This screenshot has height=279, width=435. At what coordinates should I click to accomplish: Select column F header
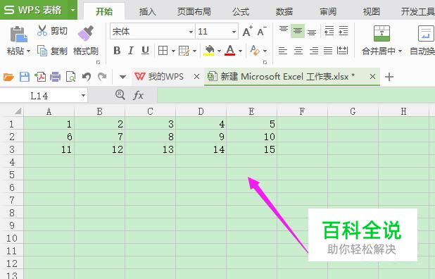(x=302, y=111)
